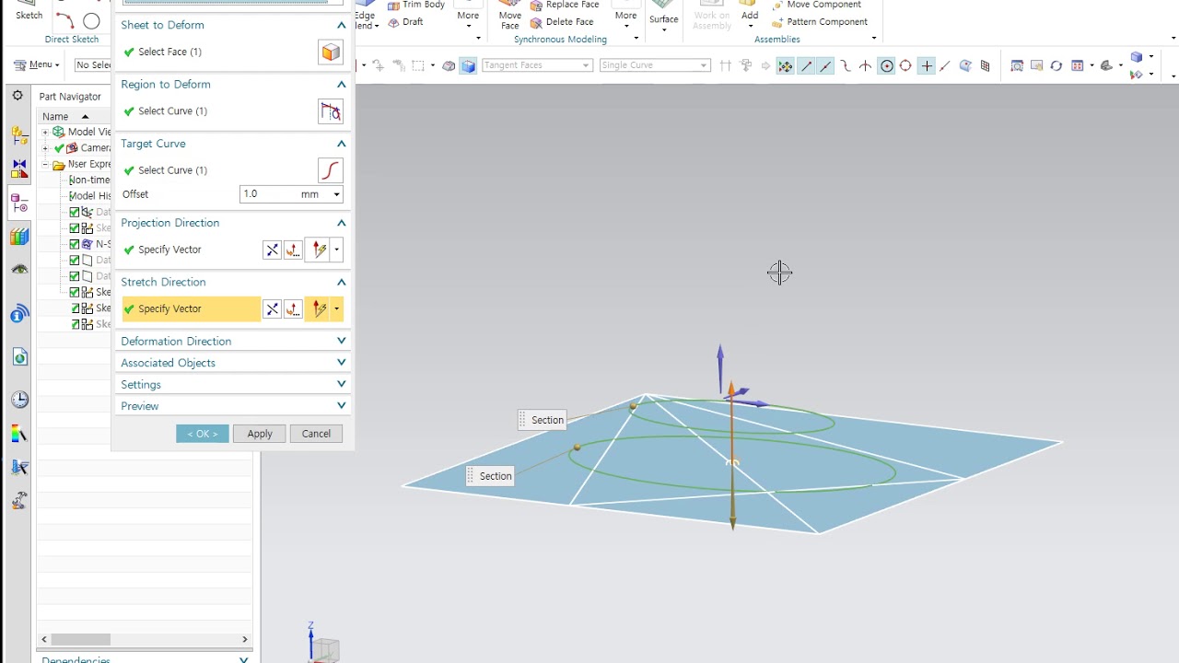Click the Target Curve selection icon

[x=330, y=170]
